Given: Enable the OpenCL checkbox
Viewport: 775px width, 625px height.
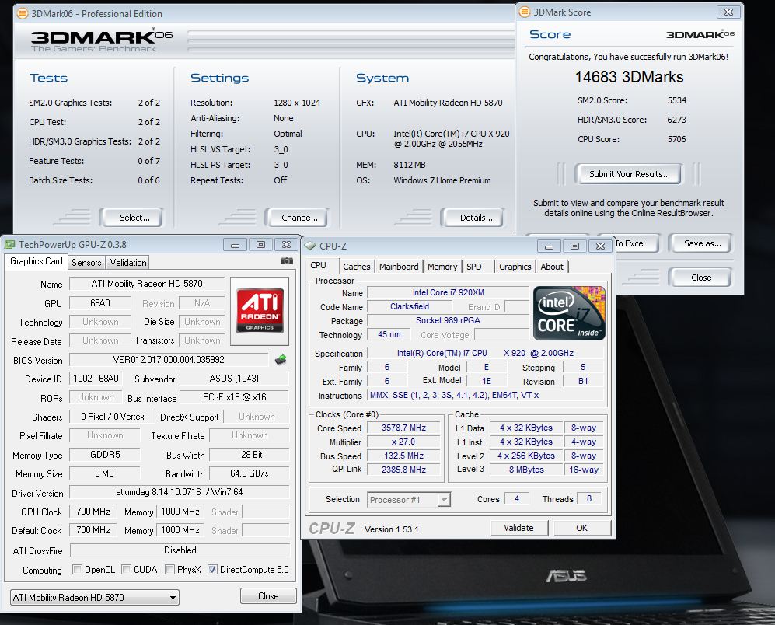Looking at the screenshot, I should (77, 570).
